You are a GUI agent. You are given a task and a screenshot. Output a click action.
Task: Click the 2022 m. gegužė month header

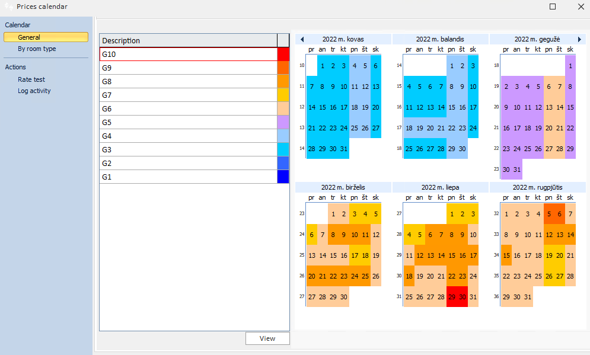tap(537, 39)
